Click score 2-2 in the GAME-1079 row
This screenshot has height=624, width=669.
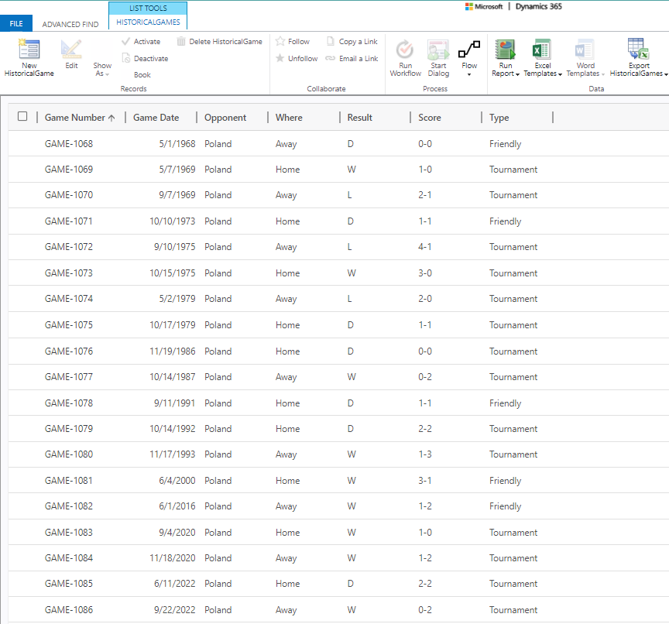pos(425,429)
